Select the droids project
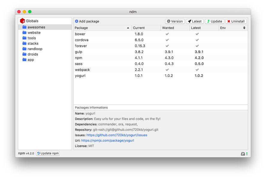 click(45, 54)
